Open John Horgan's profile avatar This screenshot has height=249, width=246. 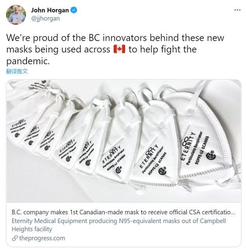coord(16,15)
